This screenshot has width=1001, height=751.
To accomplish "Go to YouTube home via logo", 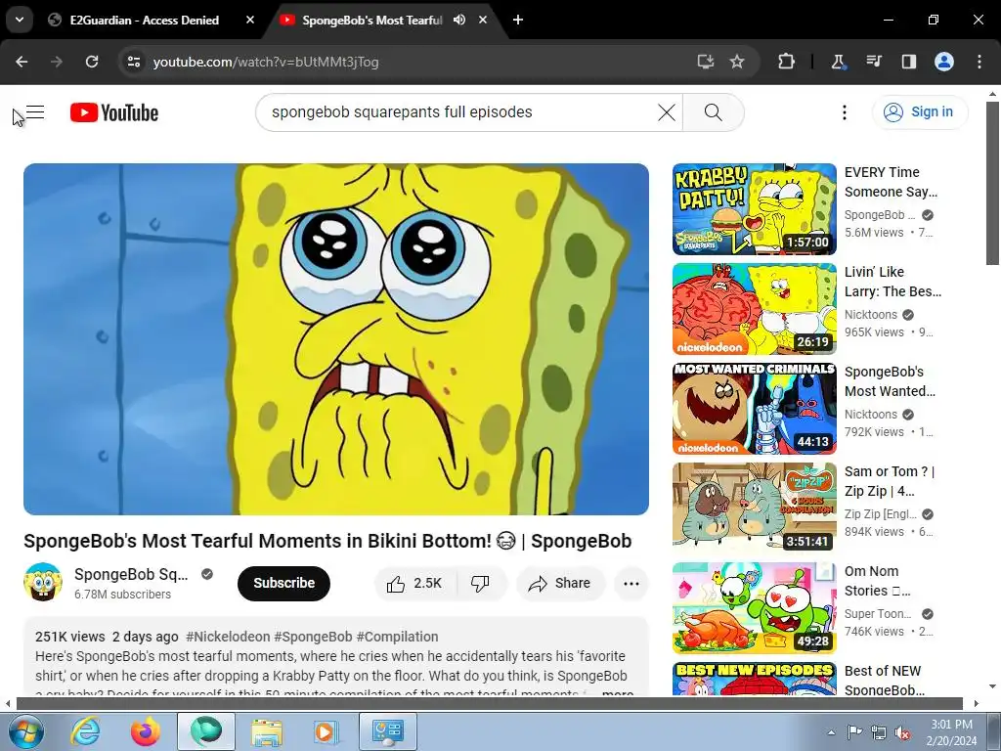I will 114,112.
